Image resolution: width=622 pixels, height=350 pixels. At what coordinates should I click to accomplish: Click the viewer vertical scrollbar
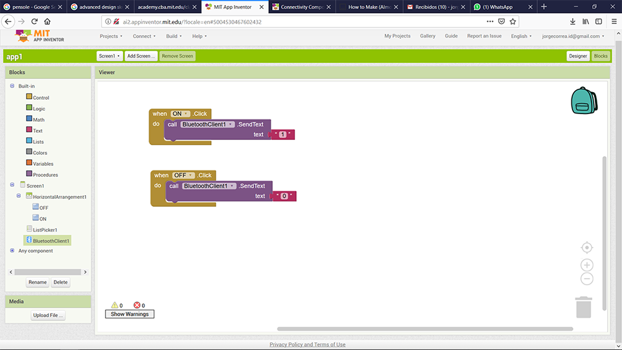[604, 233]
